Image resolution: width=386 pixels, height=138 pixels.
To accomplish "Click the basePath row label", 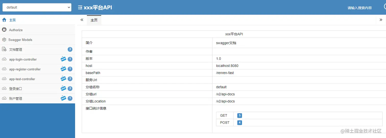I will click(93, 73).
